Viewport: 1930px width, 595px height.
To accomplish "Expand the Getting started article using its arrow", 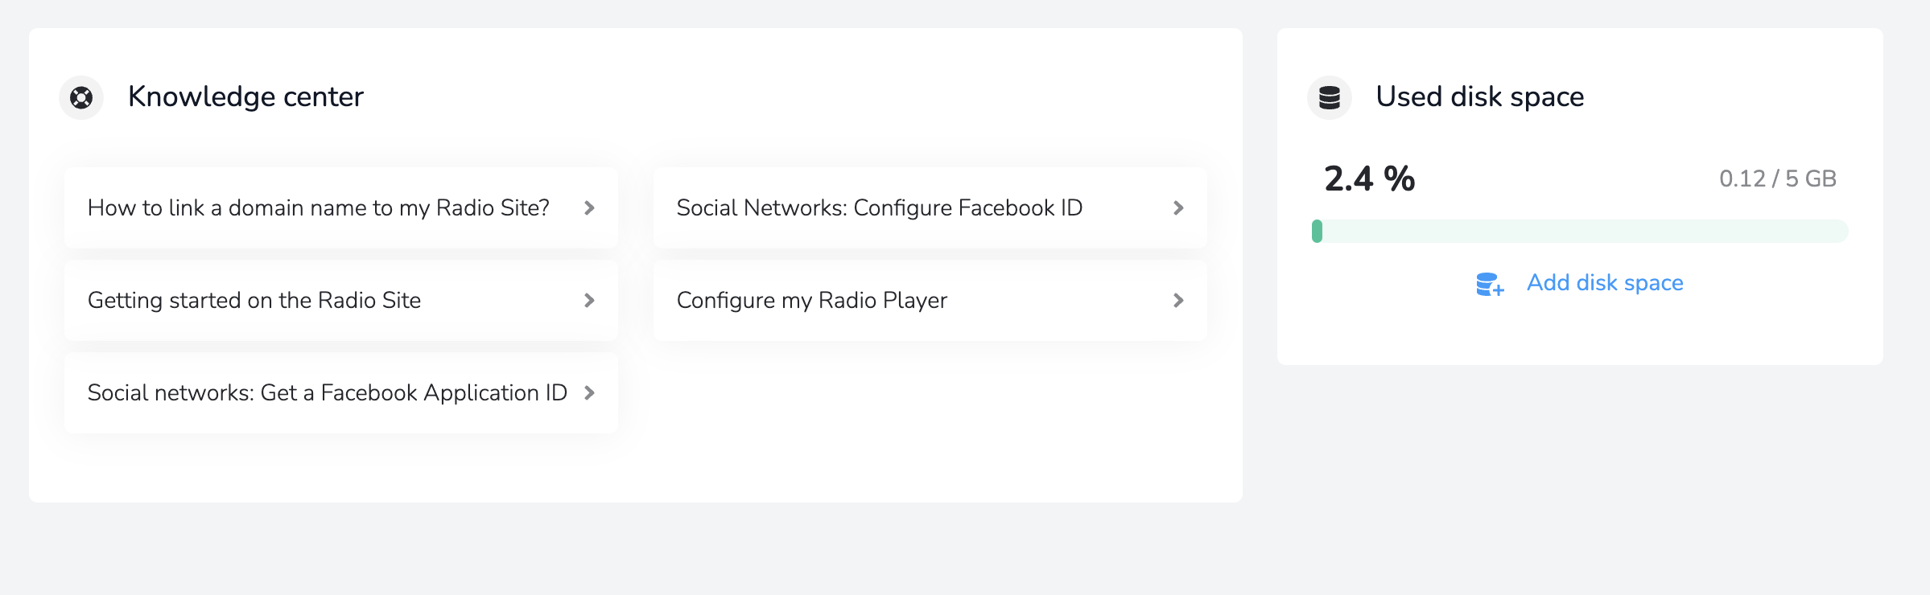I will click(589, 301).
